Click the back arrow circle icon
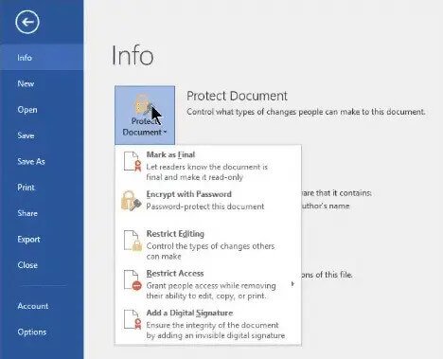This screenshot has height=359, width=443. pyautogui.click(x=27, y=22)
